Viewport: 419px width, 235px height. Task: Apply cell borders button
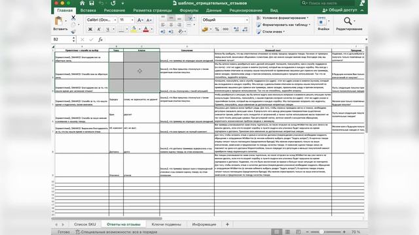pos(121,29)
